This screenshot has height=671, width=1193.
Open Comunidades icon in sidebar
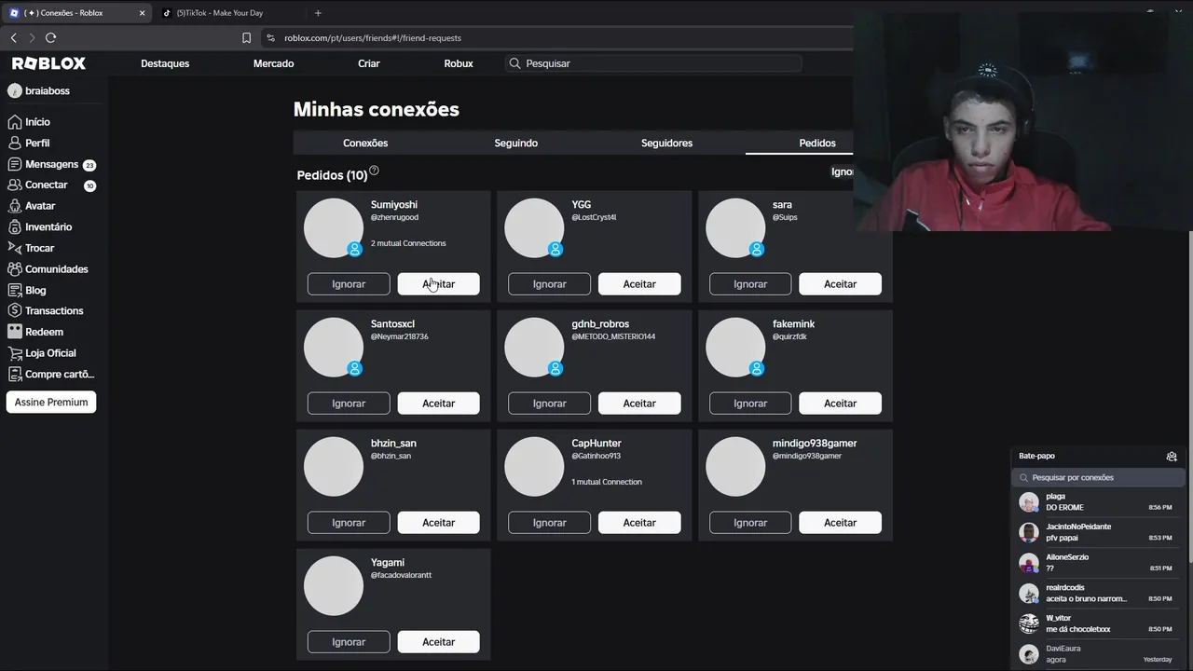pos(14,269)
